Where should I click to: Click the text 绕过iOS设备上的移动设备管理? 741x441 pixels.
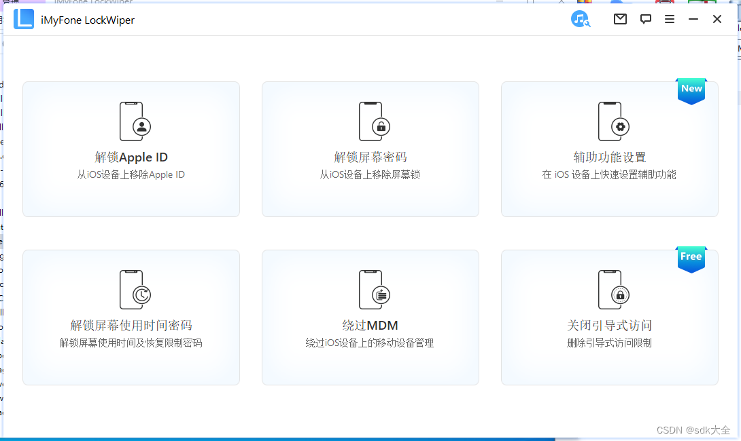pyautogui.click(x=370, y=343)
